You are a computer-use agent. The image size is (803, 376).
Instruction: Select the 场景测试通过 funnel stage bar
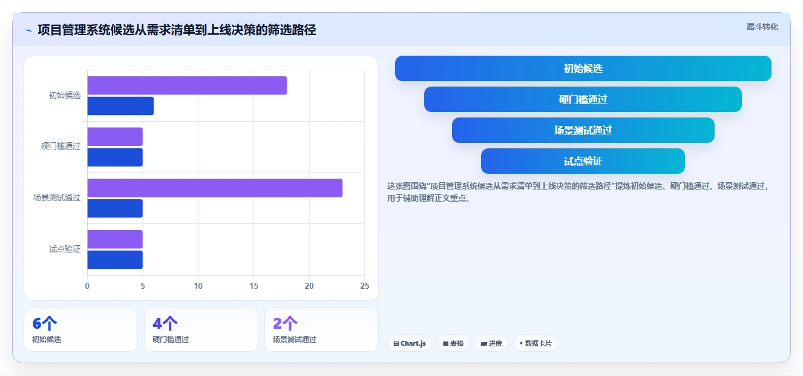pyautogui.click(x=583, y=130)
